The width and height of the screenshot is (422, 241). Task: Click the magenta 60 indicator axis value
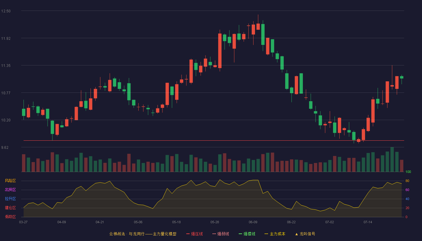pyautogui.click(x=407, y=190)
